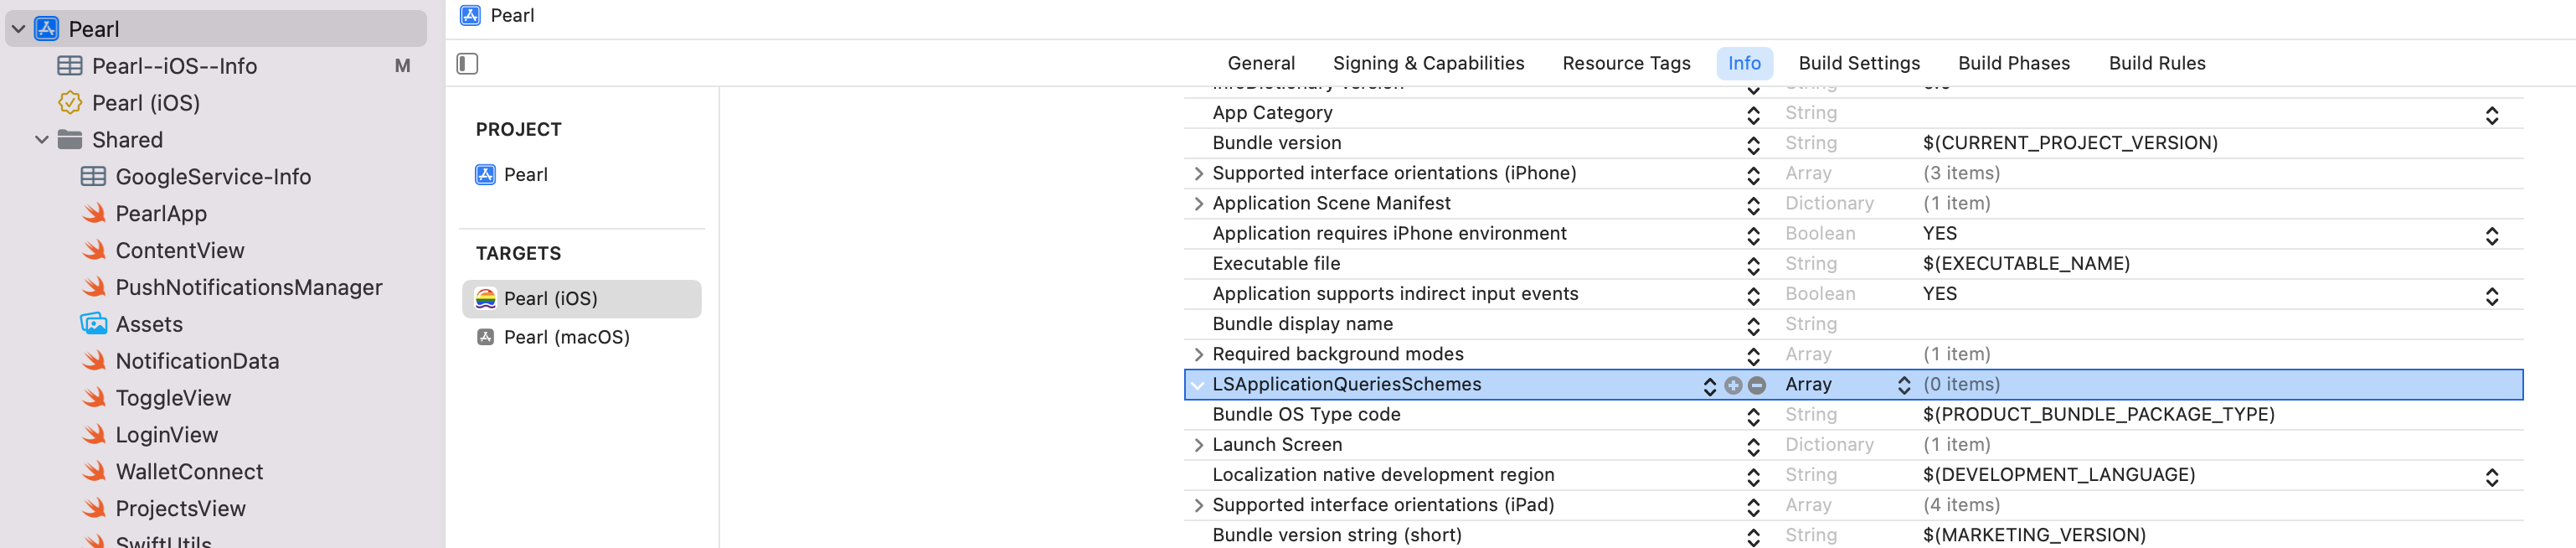Viewport: 2576px width, 548px height.
Task: Open the Assets catalog in navigator
Action: 148,324
